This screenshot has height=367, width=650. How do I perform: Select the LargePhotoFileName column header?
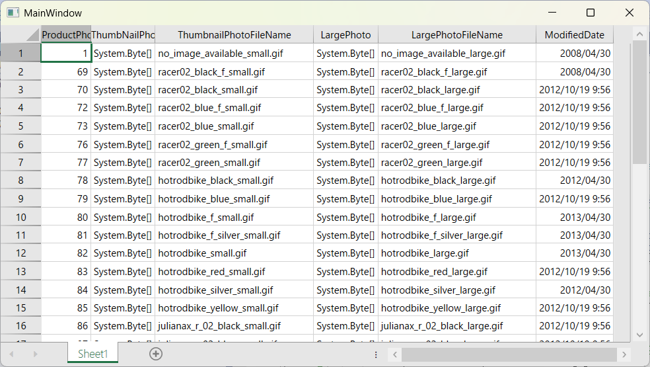(456, 35)
